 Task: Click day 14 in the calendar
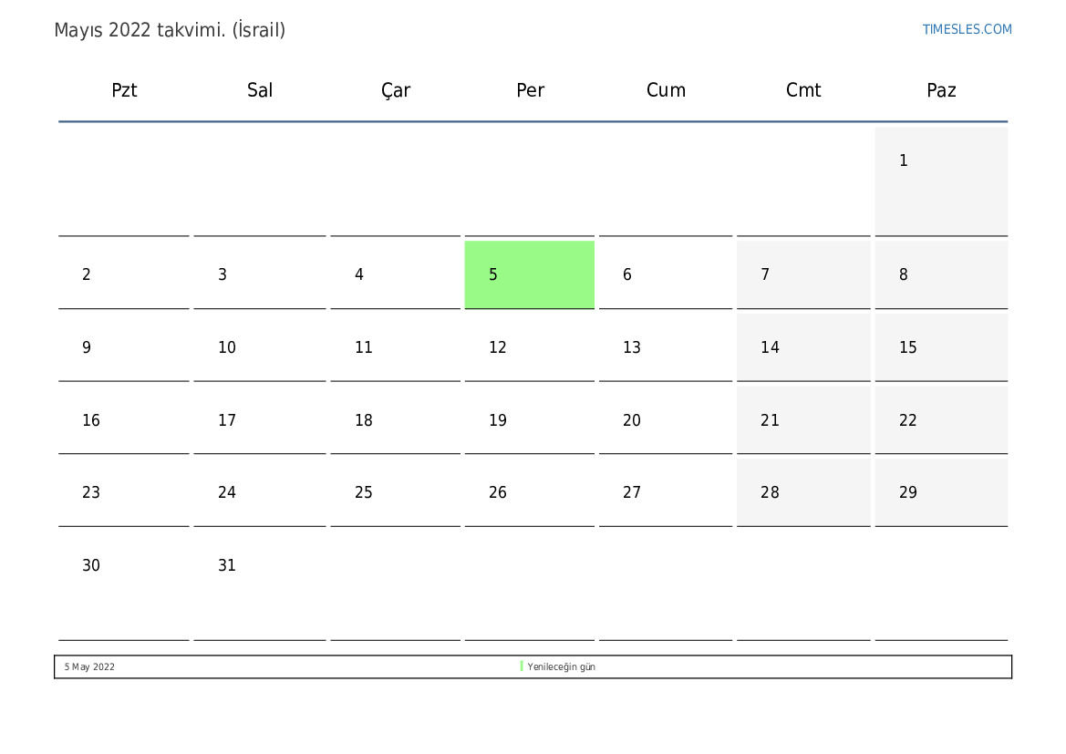(x=803, y=347)
